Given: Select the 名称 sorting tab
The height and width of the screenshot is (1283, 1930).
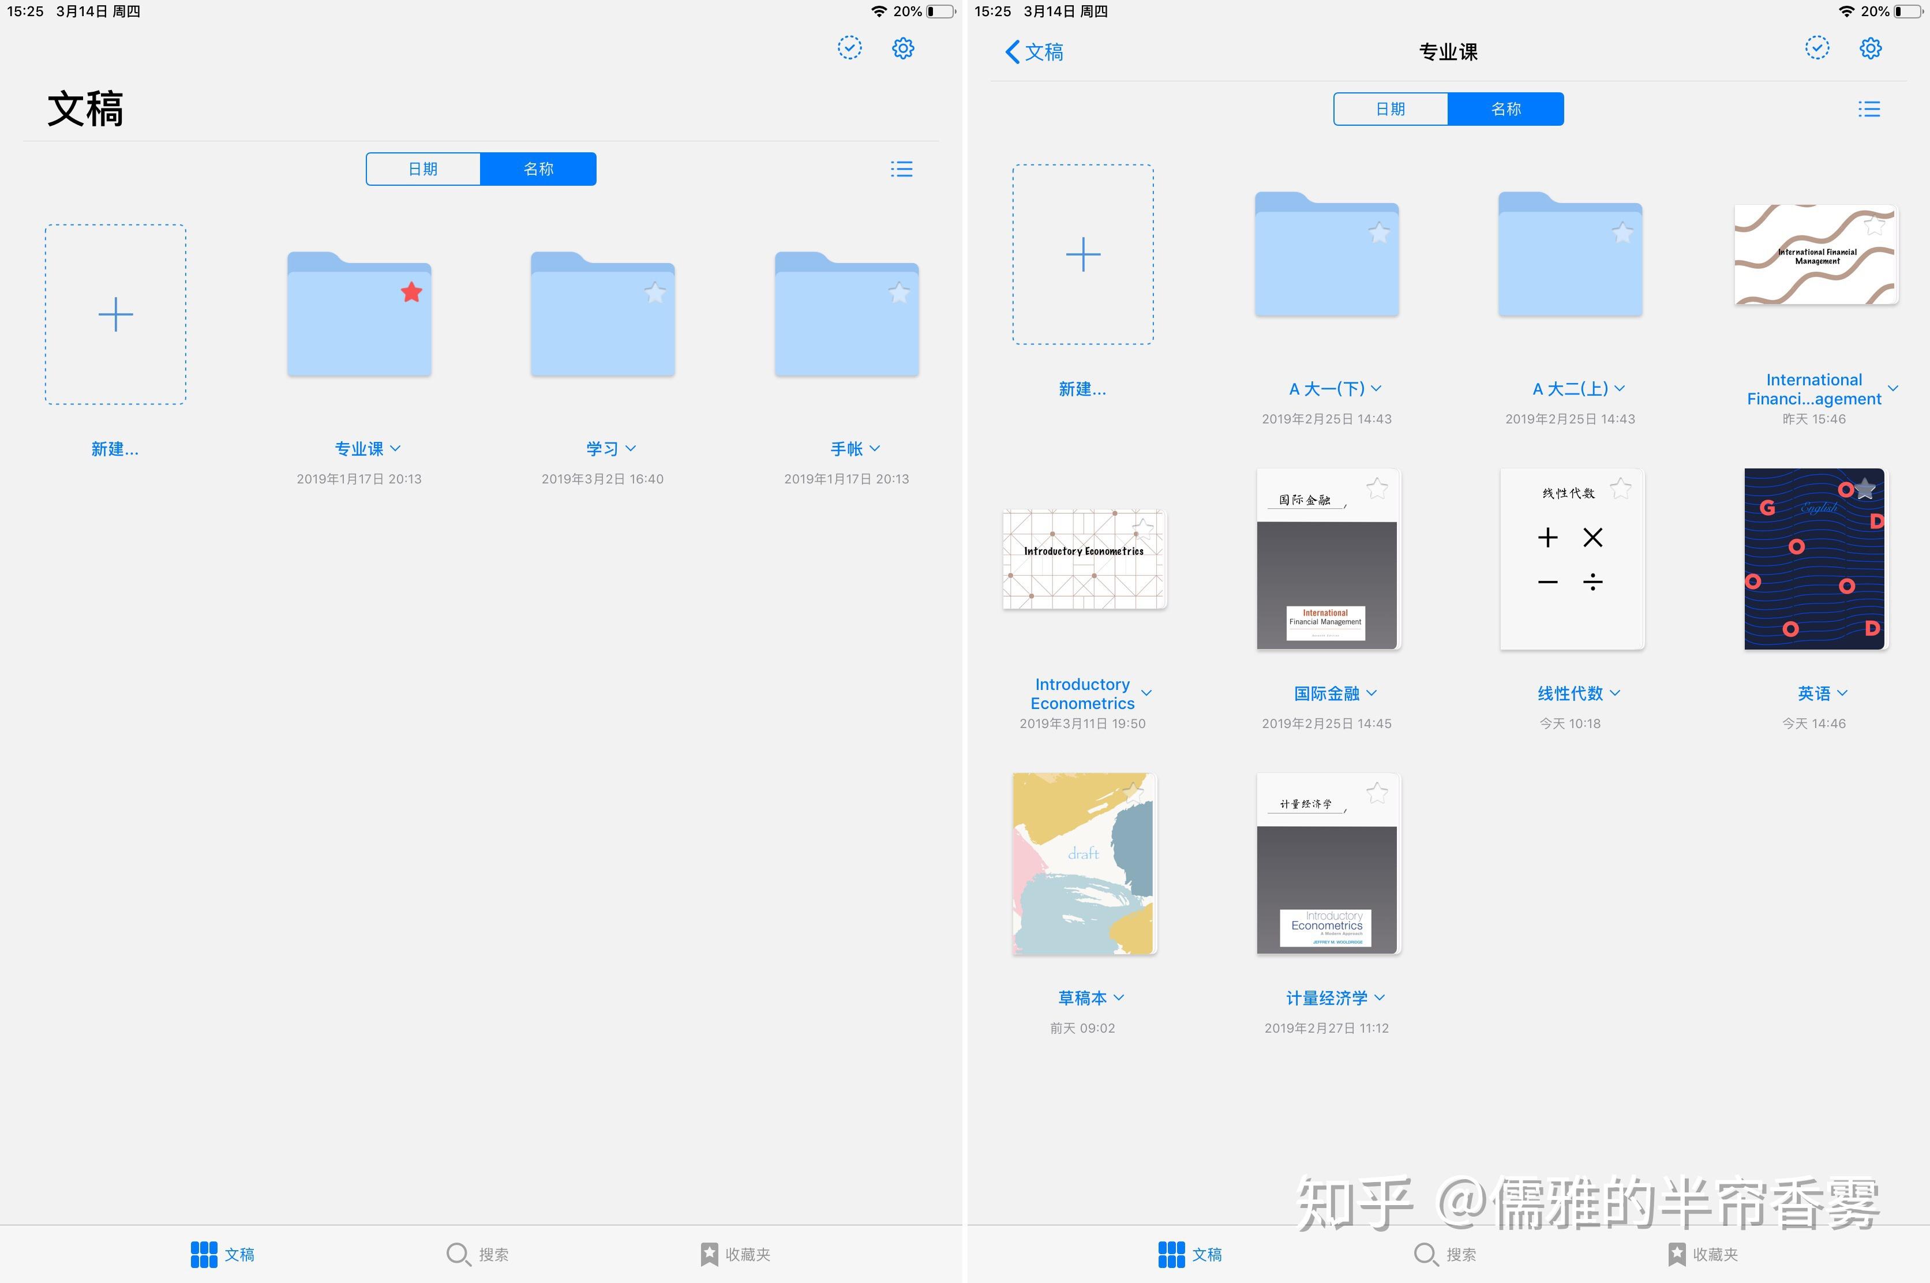Looking at the screenshot, I should tap(1506, 108).
